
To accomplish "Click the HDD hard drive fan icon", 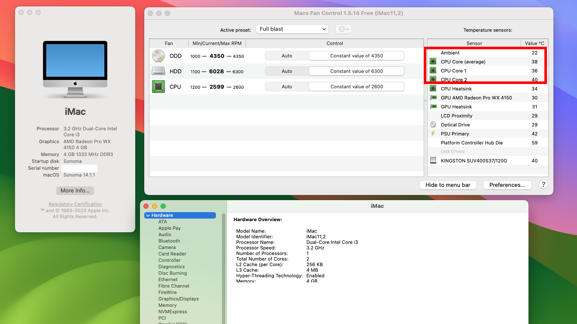I will tap(158, 71).
